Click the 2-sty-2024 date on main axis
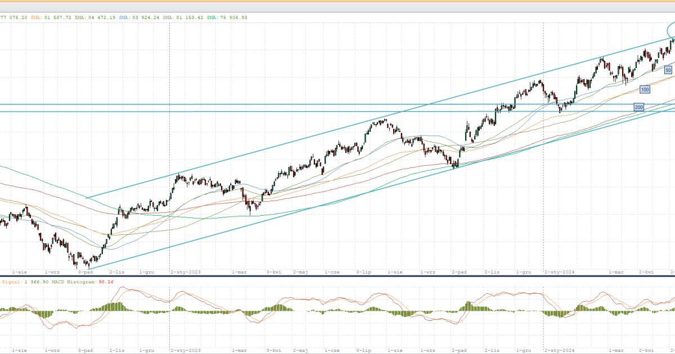 pos(560,271)
